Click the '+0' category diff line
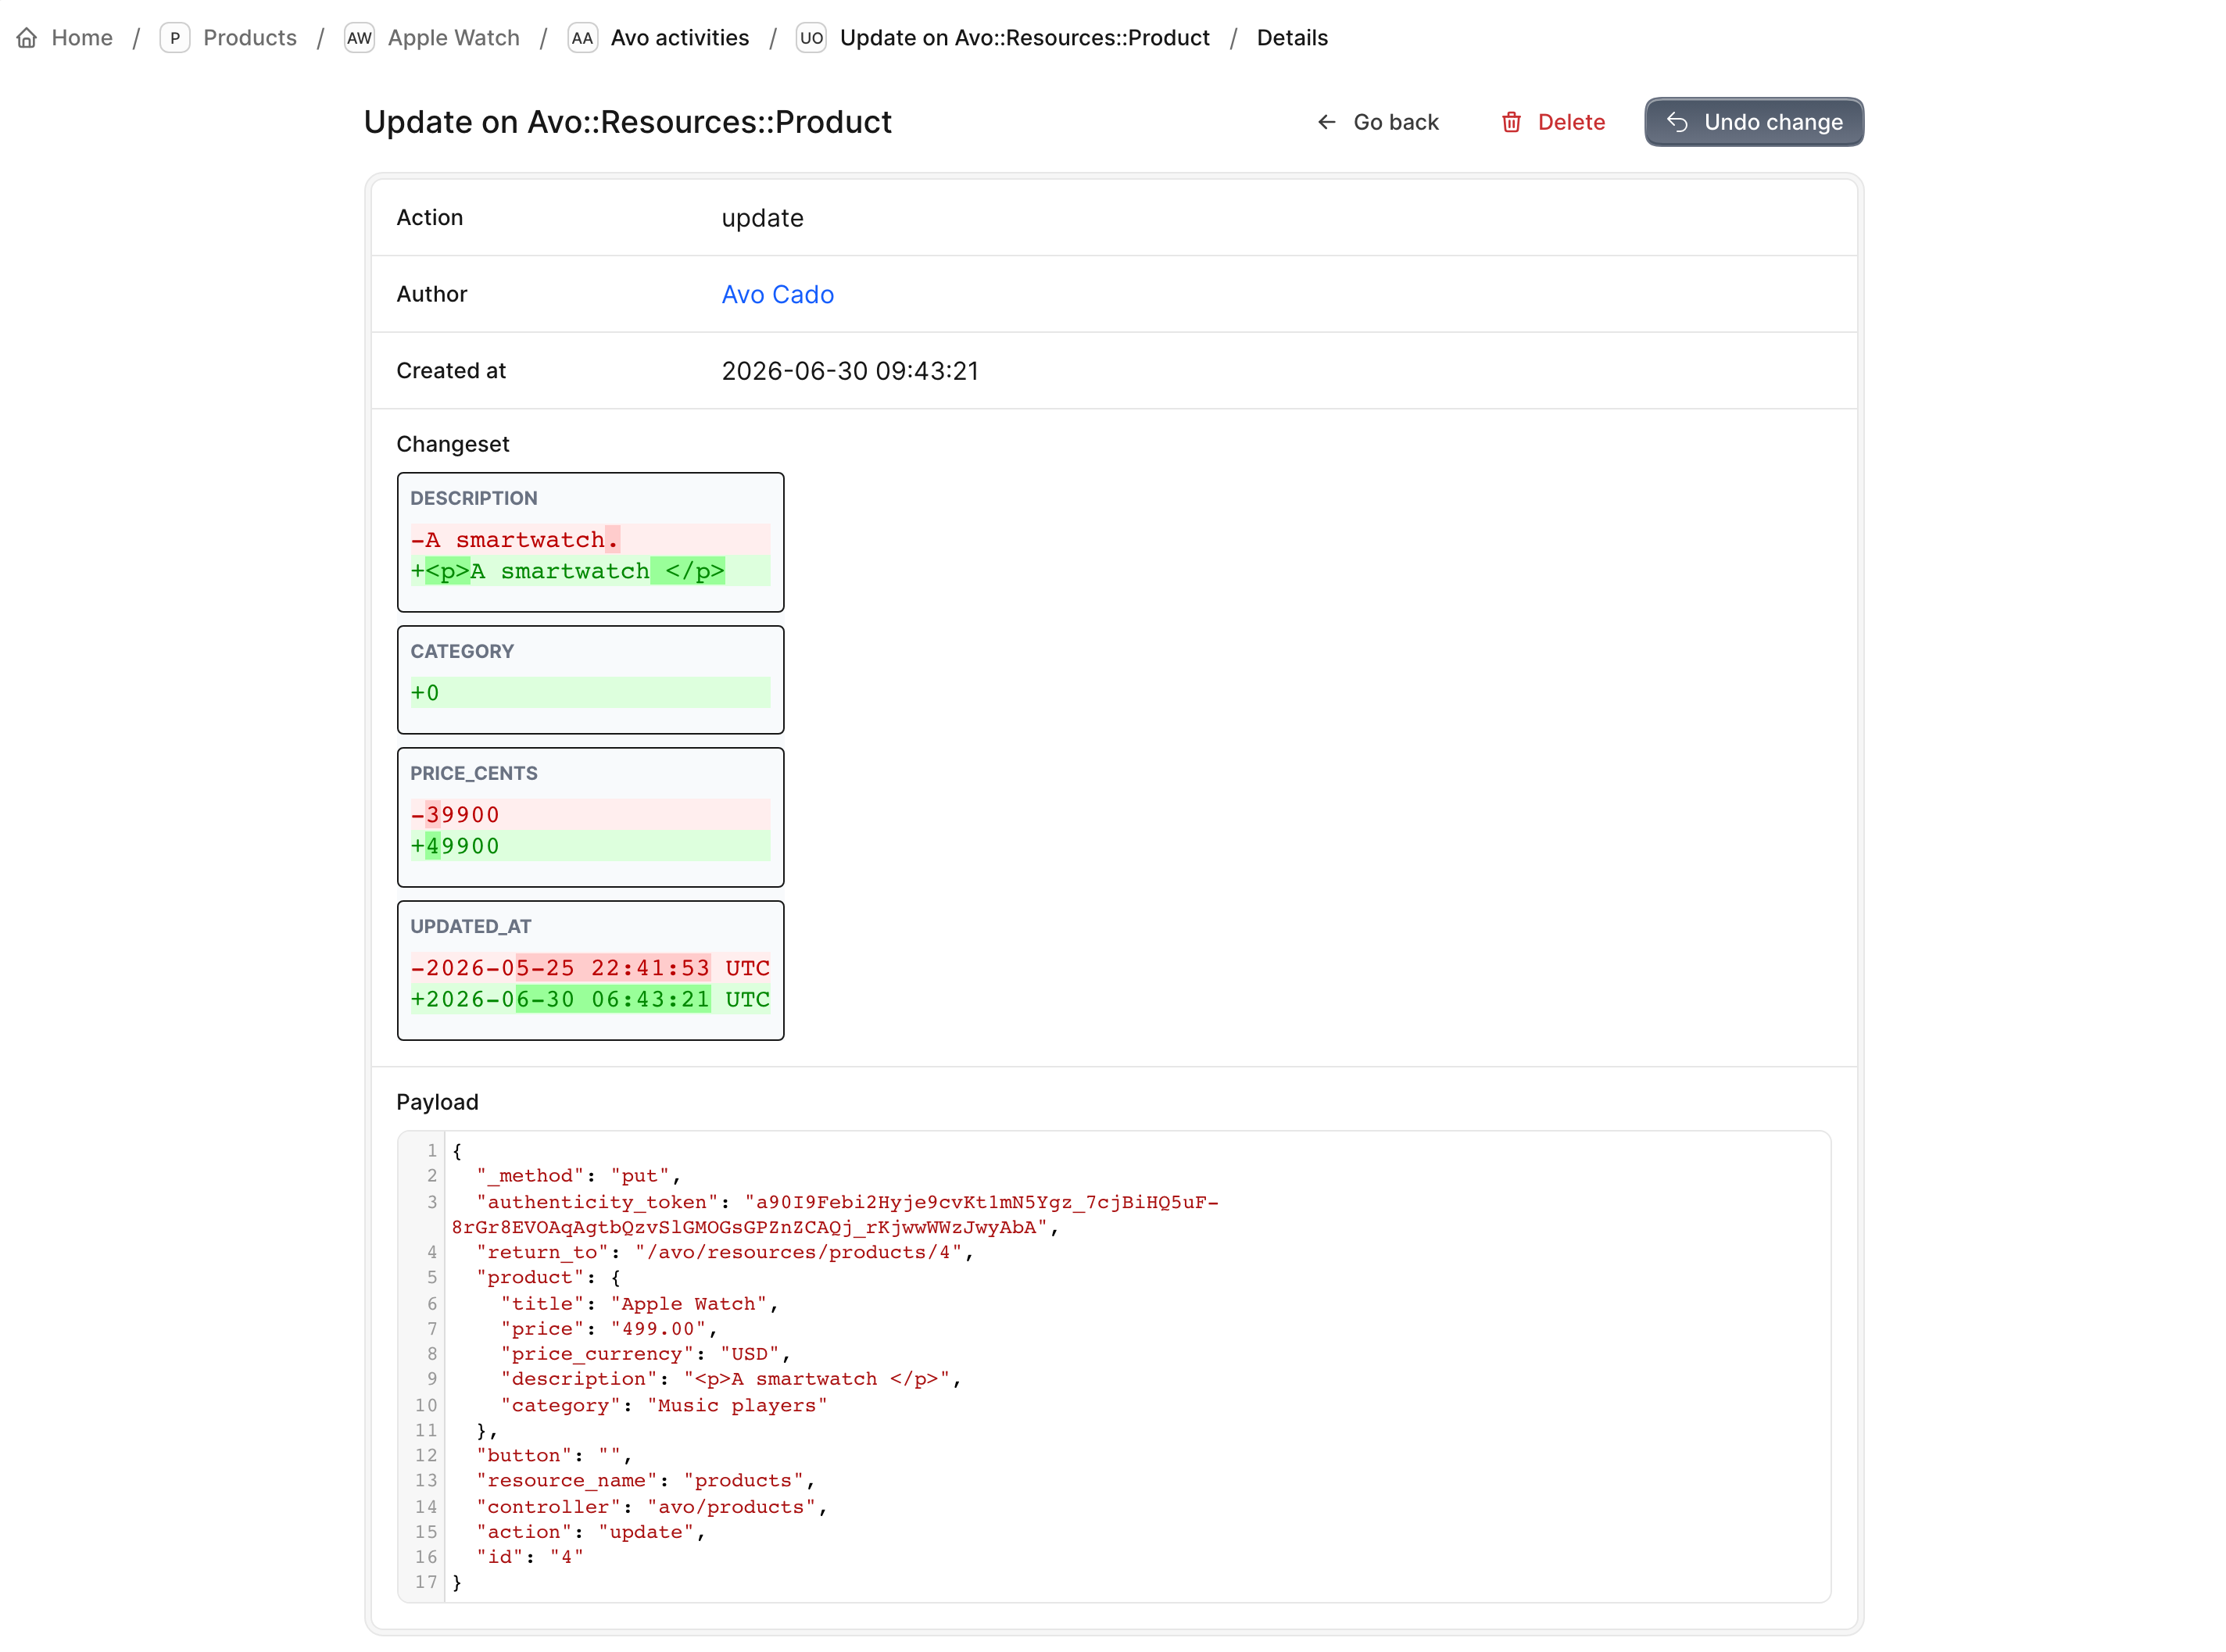This screenshot has width=2226, height=1652. [590, 693]
